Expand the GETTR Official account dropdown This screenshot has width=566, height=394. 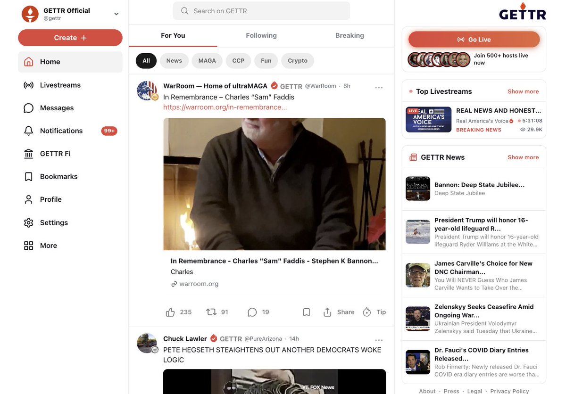tap(116, 14)
